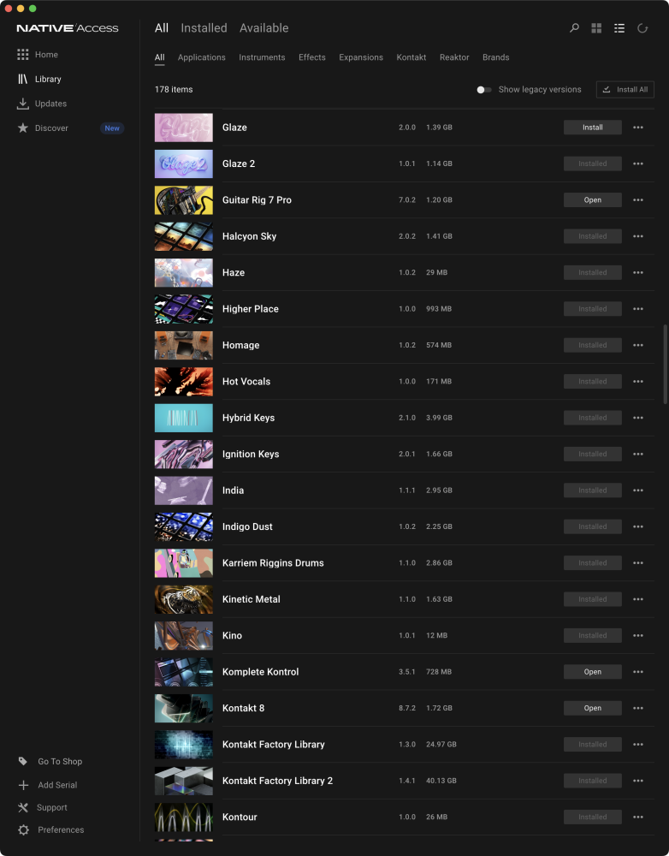The image size is (669, 856).
Task: Click the 178 items count
Action: click(x=174, y=90)
